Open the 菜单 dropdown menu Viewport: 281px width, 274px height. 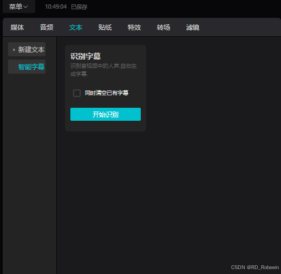tap(19, 6)
